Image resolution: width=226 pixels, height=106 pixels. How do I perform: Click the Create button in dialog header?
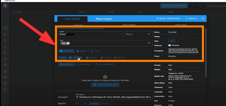coord(191,18)
